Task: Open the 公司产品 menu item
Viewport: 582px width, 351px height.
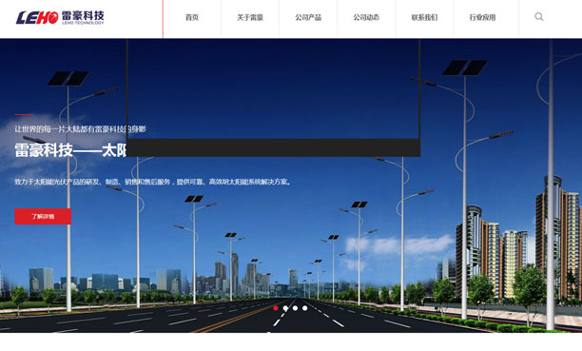Action: click(x=308, y=17)
